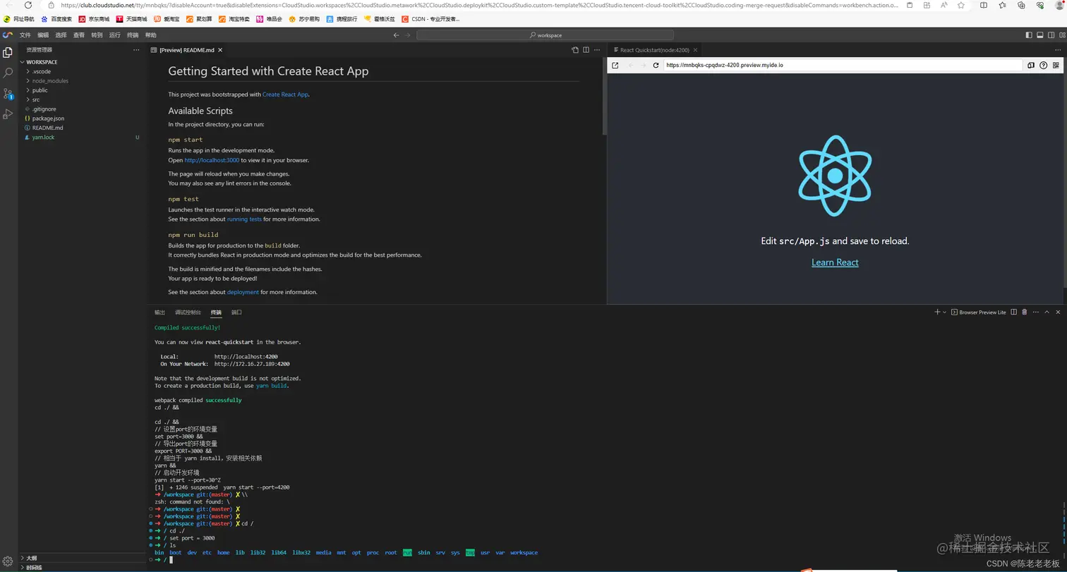1067x572 pixels.
Task: Go forward in embedded preview browser
Action: click(643, 65)
